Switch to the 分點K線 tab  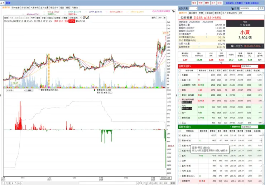pos(25,7)
